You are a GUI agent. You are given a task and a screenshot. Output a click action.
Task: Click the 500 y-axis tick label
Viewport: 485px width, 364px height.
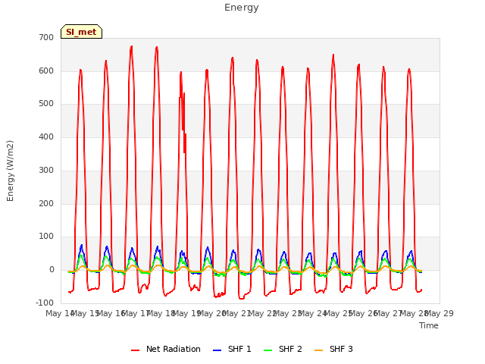pyautogui.click(x=46, y=104)
